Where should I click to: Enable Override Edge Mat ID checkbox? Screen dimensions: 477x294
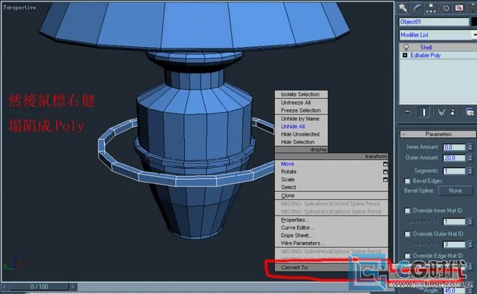(407, 256)
